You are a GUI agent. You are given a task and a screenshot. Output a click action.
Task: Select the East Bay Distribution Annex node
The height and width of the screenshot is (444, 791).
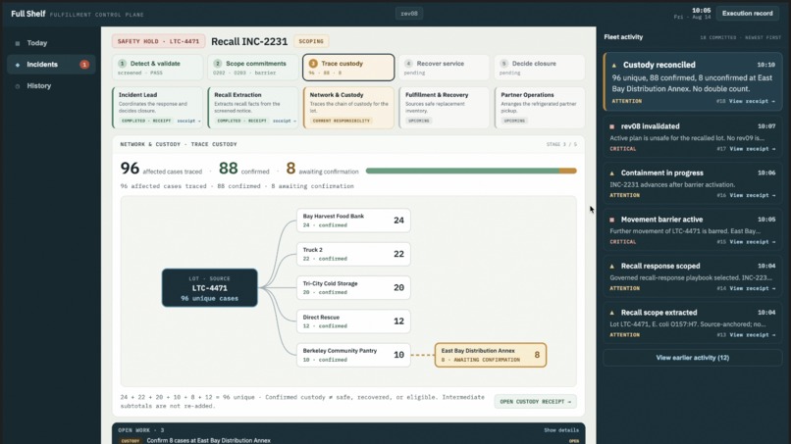tap(491, 355)
